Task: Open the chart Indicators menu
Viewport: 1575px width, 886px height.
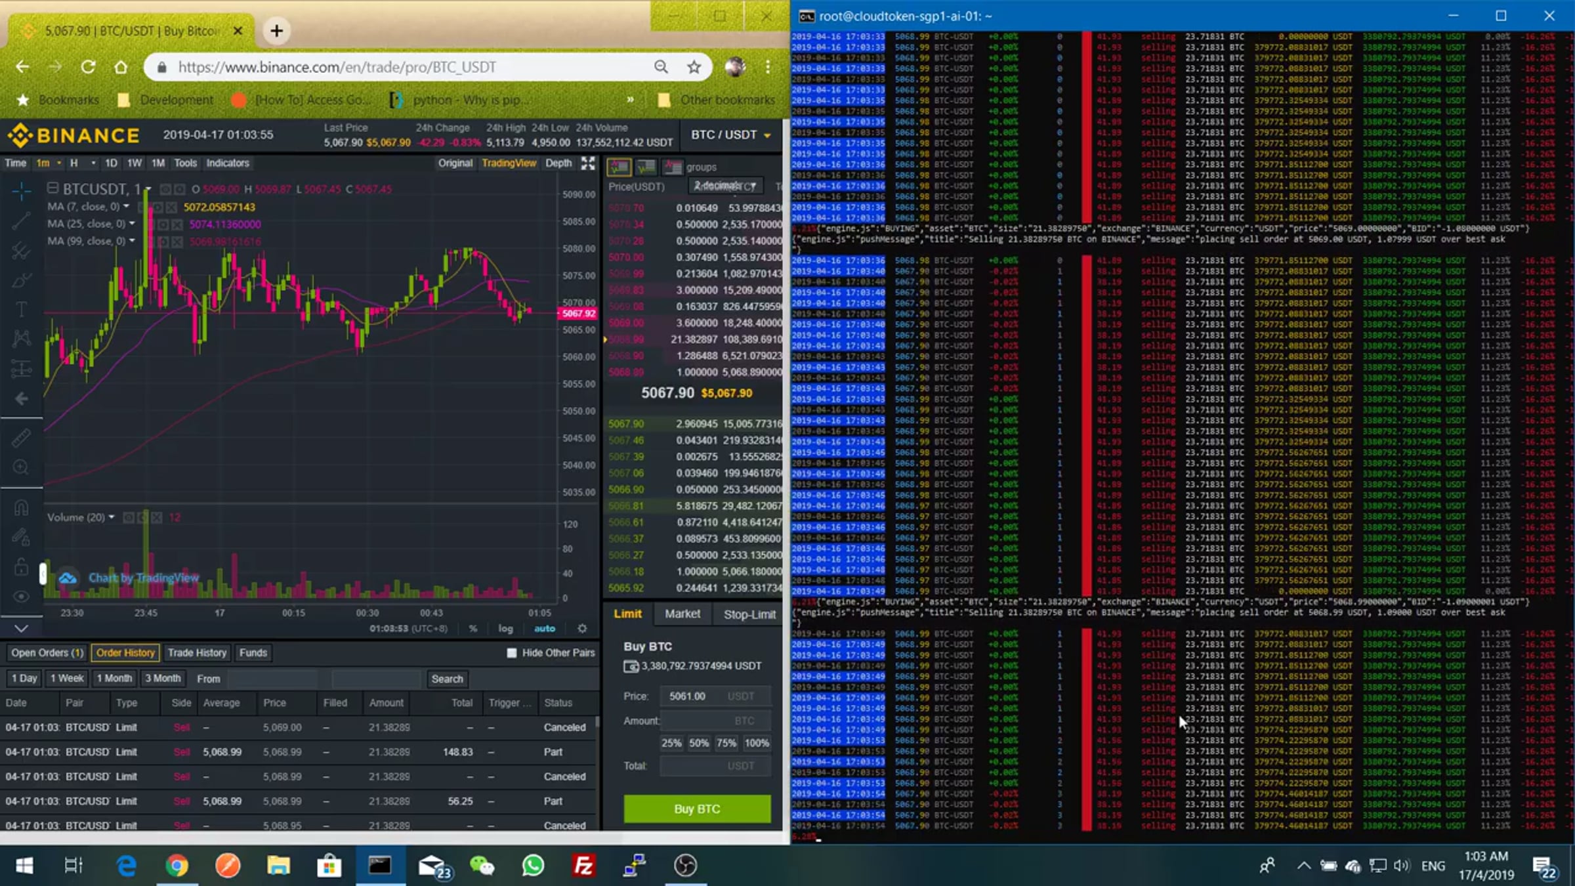Action: [227, 163]
